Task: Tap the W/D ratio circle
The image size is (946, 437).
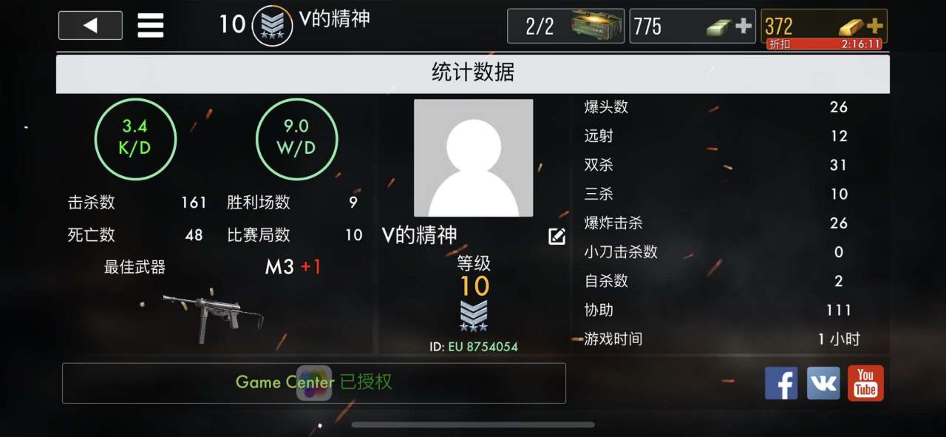Action: (x=296, y=138)
